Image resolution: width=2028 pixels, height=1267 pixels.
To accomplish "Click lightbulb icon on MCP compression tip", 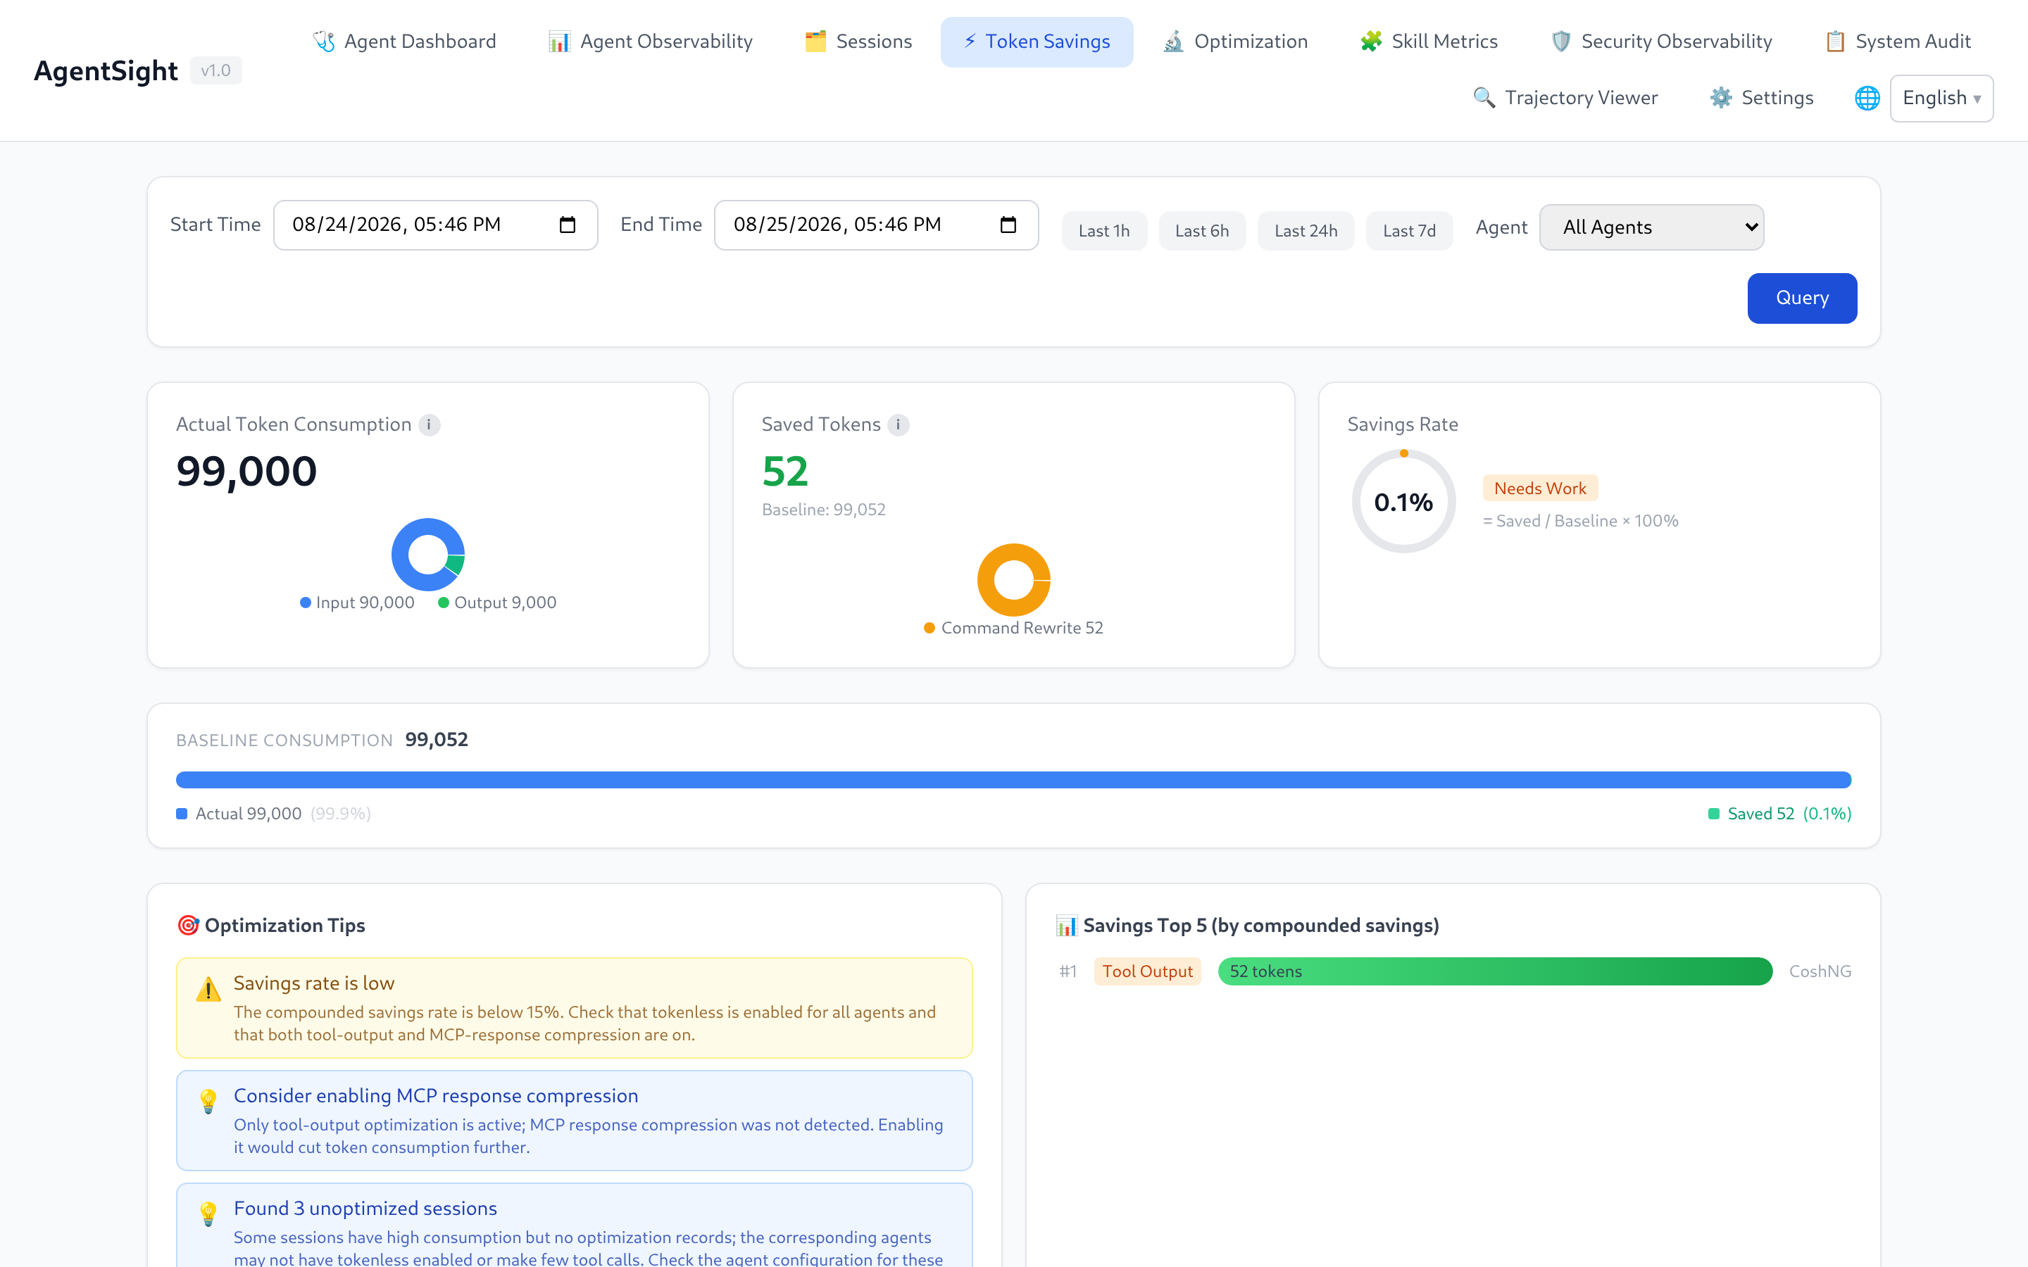I will click(x=208, y=1101).
